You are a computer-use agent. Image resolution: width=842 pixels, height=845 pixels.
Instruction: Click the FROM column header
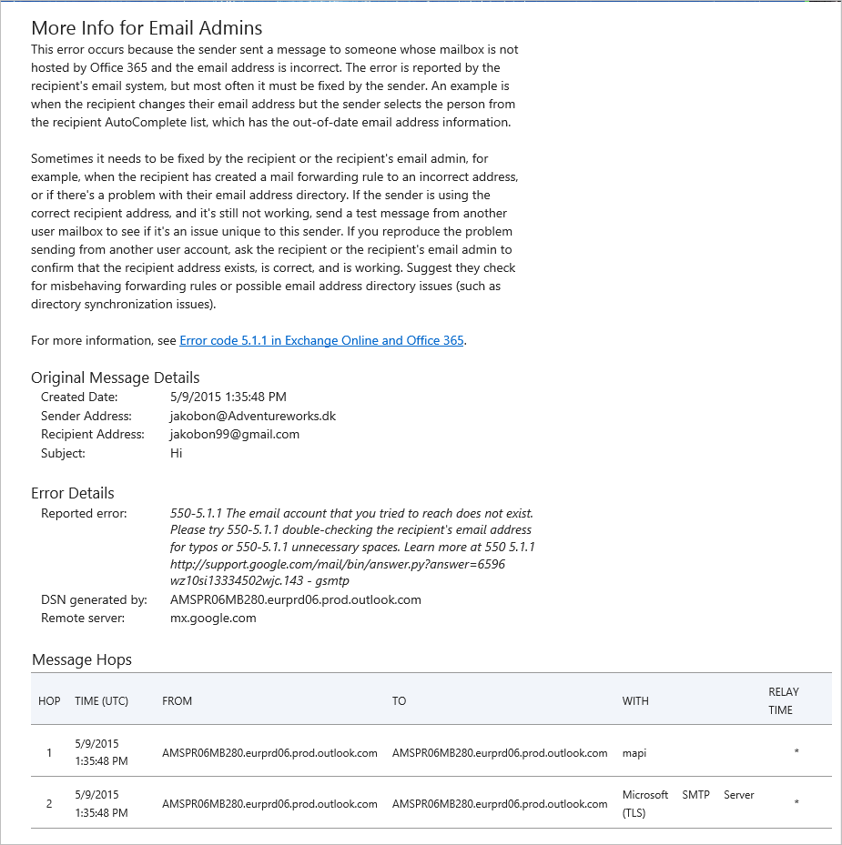[177, 701]
